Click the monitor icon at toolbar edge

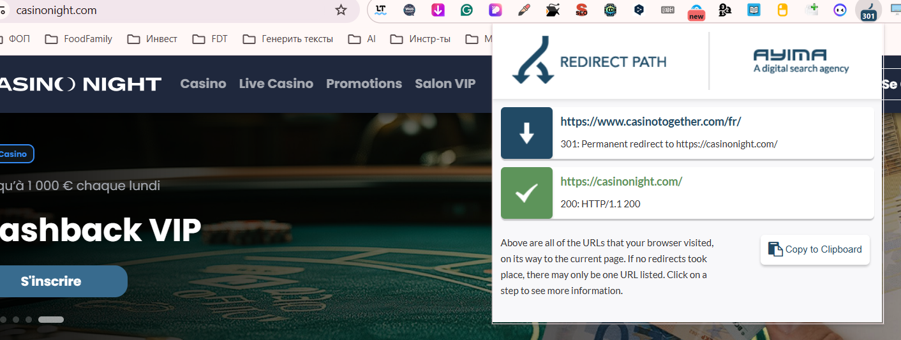pyautogui.click(x=895, y=10)
